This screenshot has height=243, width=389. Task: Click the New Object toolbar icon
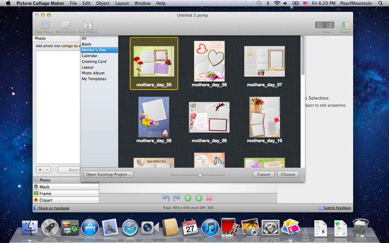point(88,25)
